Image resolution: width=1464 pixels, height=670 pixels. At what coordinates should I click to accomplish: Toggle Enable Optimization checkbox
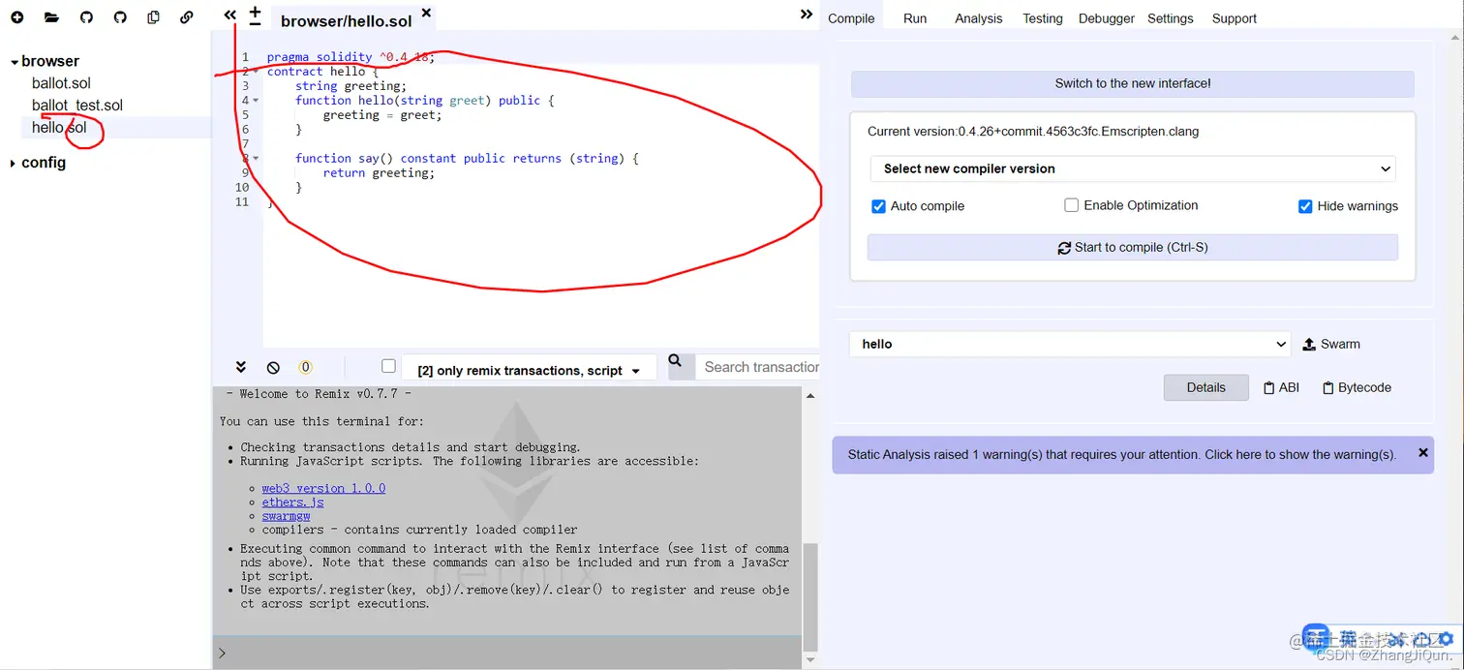coord(1071,205)
